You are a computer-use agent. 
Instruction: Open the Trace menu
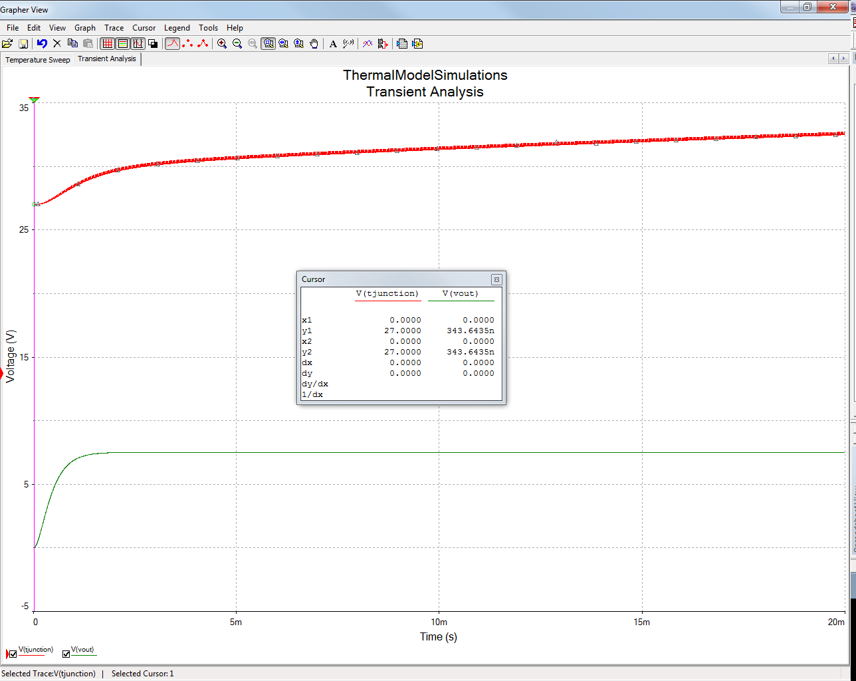[x=114, y=28]
